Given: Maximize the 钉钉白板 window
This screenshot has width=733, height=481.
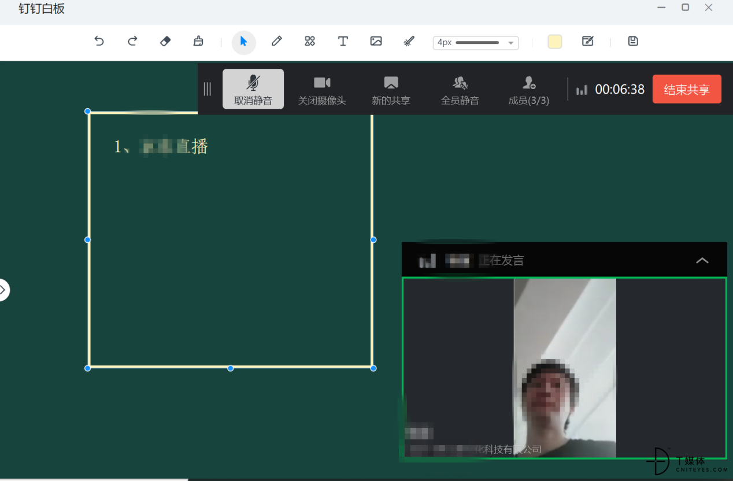Looking at the screenshot, I should [x=685, y=8].
